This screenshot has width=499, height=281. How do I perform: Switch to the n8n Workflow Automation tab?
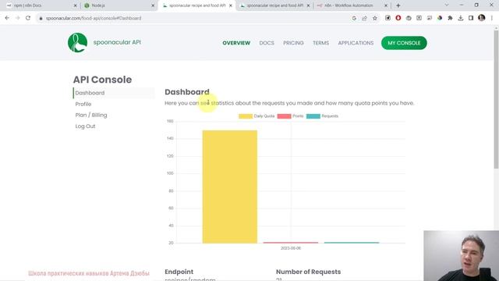pyautogui.click(x=352, y=5)
